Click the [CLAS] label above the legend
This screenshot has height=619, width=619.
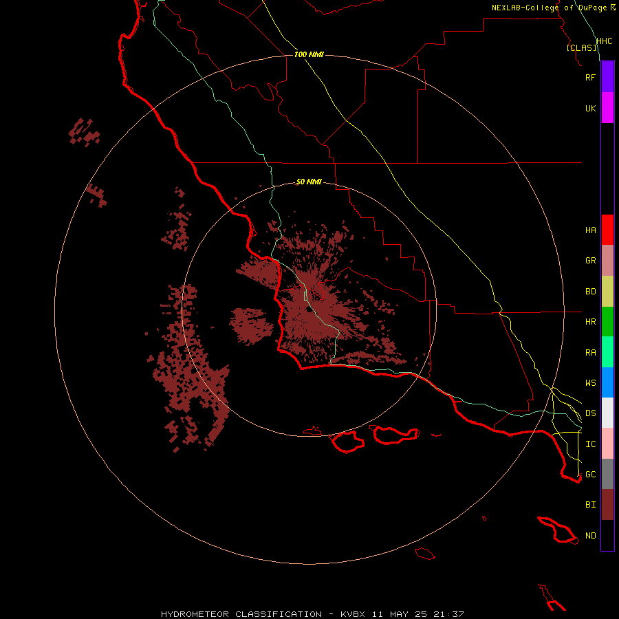[x=581, y=47]
